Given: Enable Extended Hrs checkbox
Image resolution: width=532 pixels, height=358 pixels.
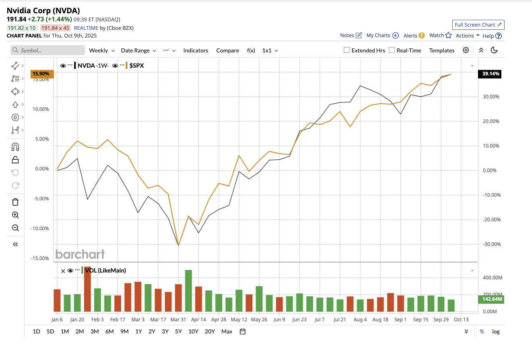Looking at the screenshot, I should pos(346,50).
